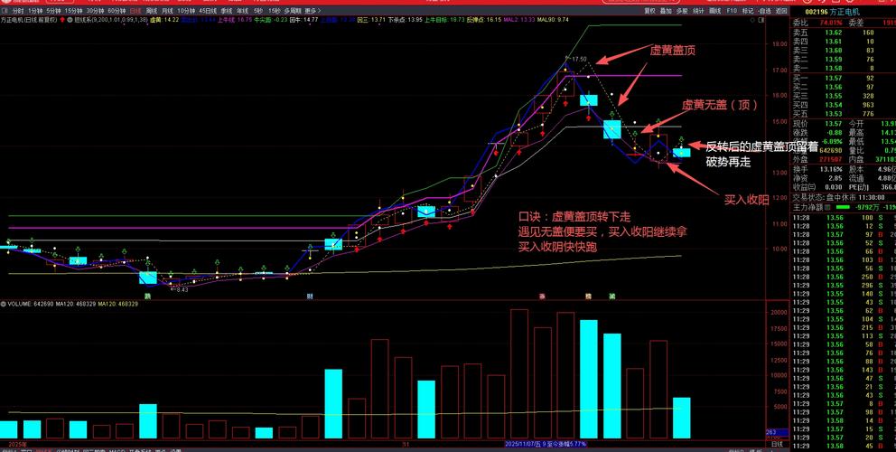Select the 60分钟 chart period

click(117, 10)
